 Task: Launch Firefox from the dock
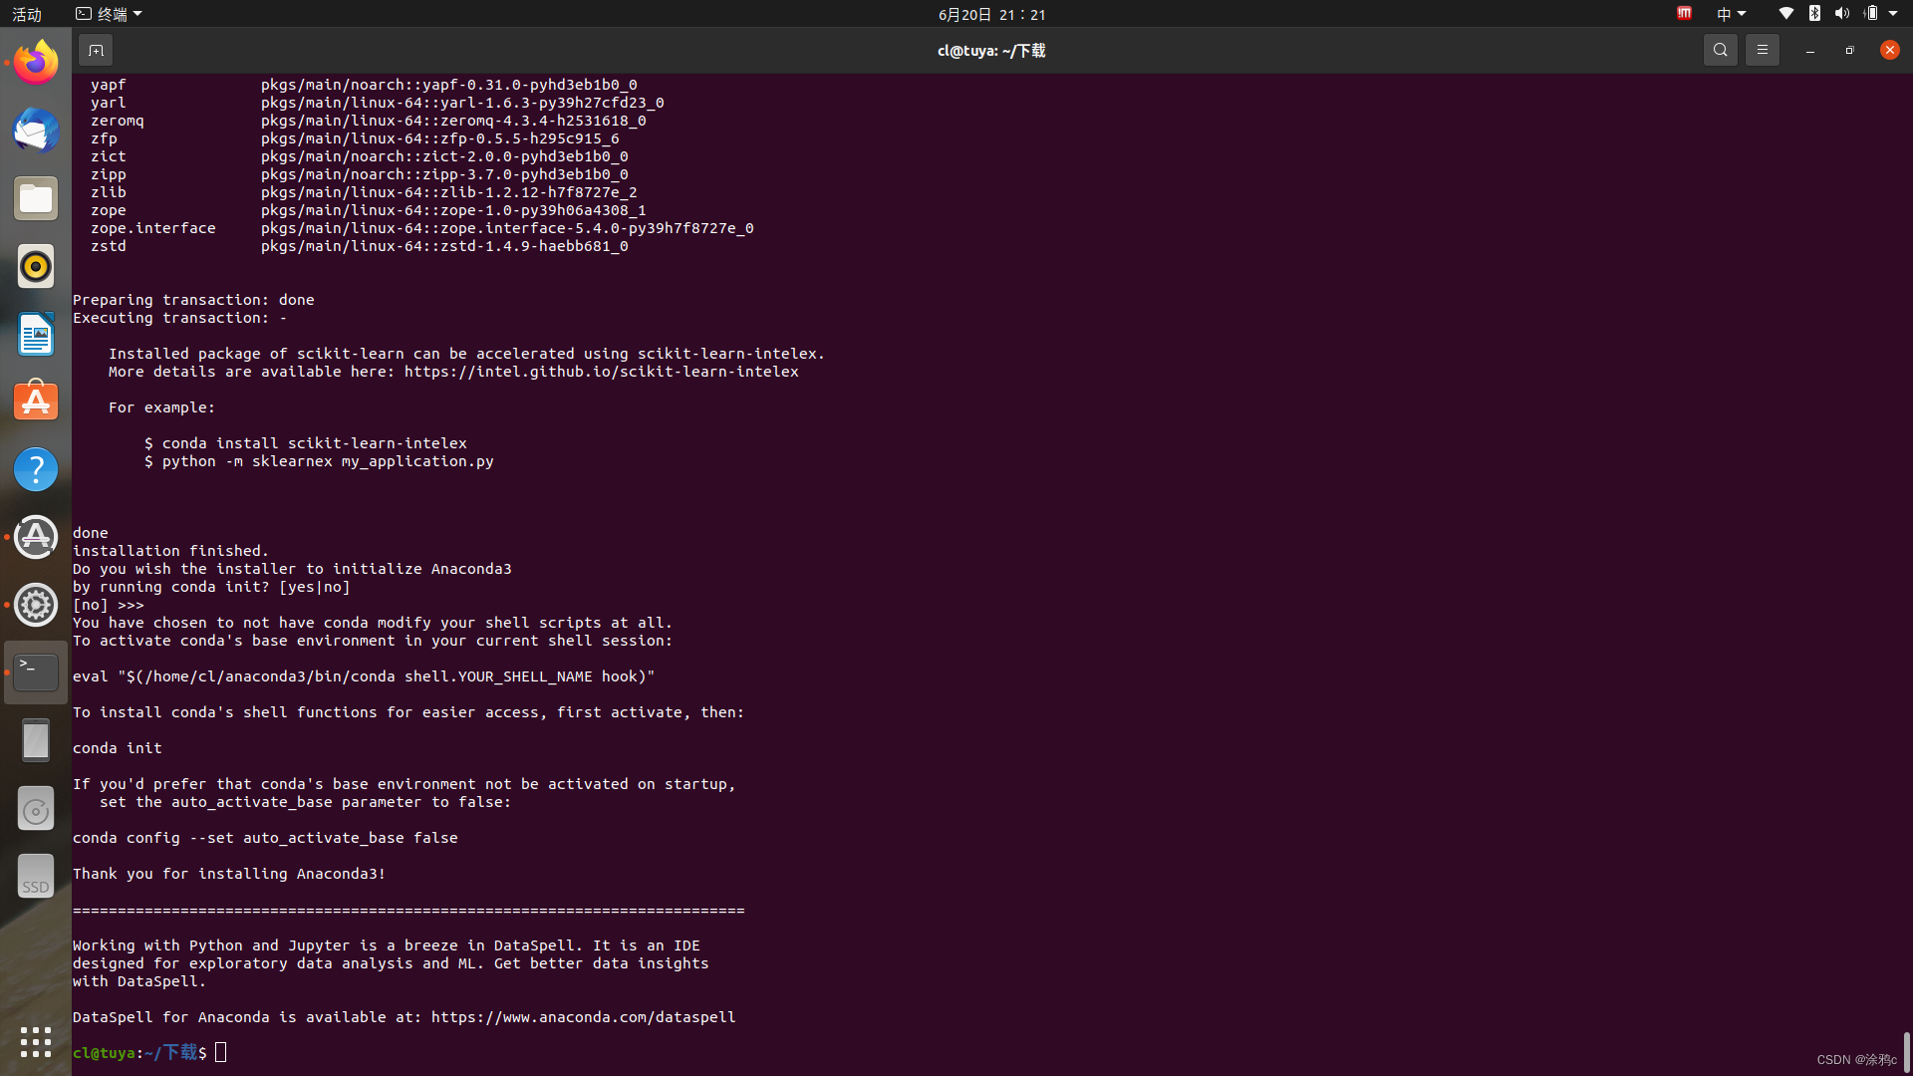click(36, 63)
